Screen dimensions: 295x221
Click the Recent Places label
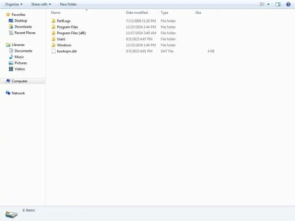coord(25,33)
